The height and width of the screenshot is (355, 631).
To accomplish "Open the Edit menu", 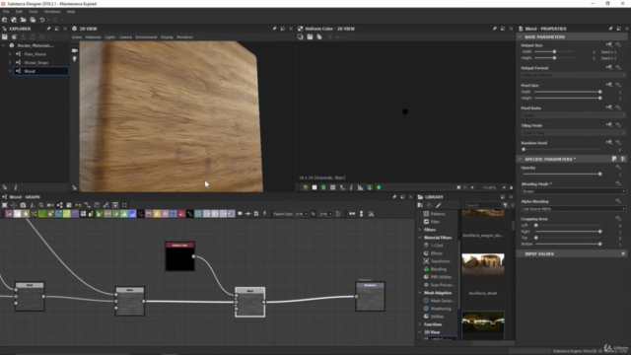I will pyautogui.click(x=19, y=12).
